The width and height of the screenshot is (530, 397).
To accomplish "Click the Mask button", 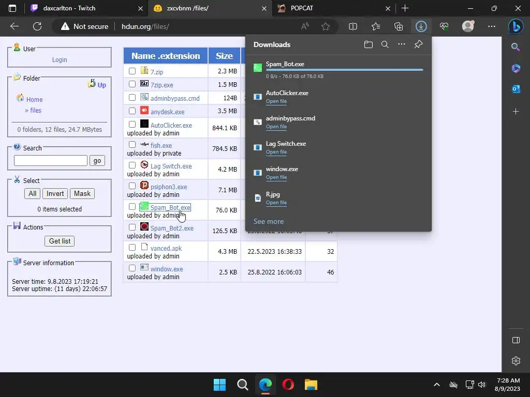I will pos(82,193).
